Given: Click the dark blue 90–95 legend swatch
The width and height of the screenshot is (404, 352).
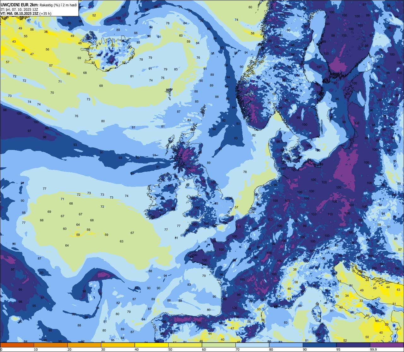Looking at the screenshot, I should click(x=320, y=345).
